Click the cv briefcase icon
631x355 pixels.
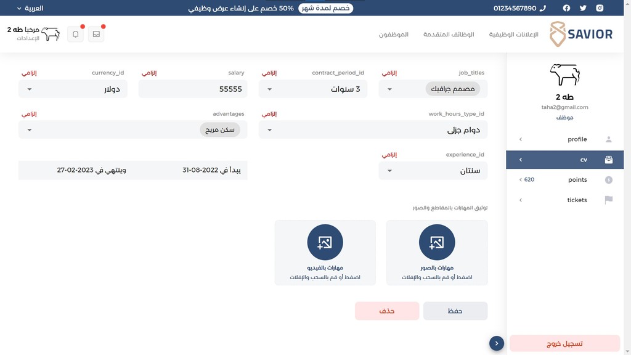point(608,160)
